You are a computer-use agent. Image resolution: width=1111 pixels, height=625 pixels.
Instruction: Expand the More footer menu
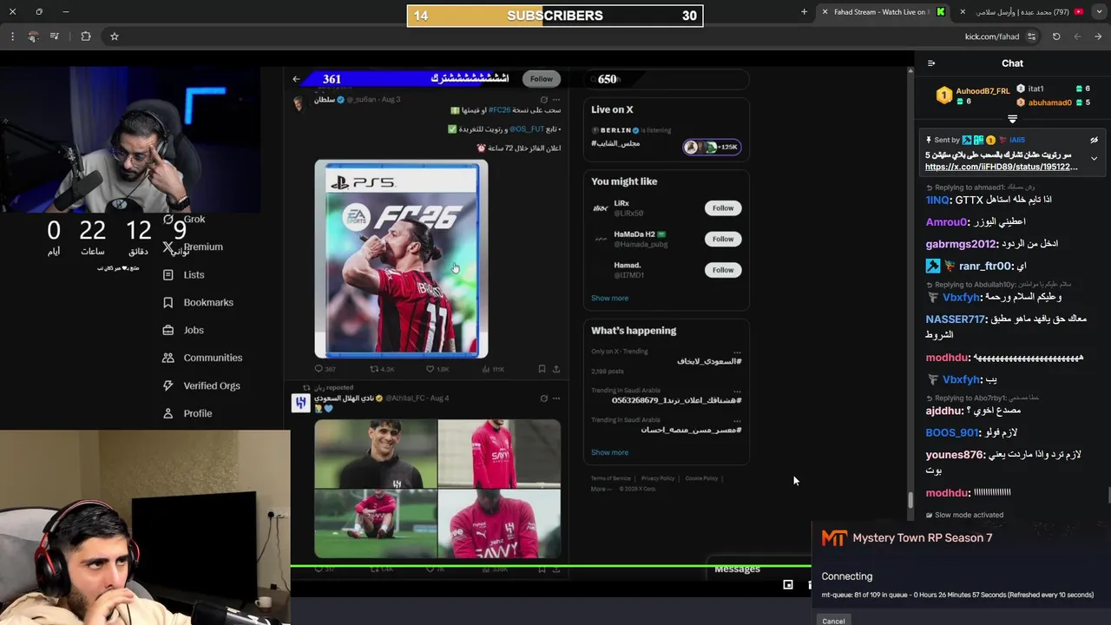[601, 489]
